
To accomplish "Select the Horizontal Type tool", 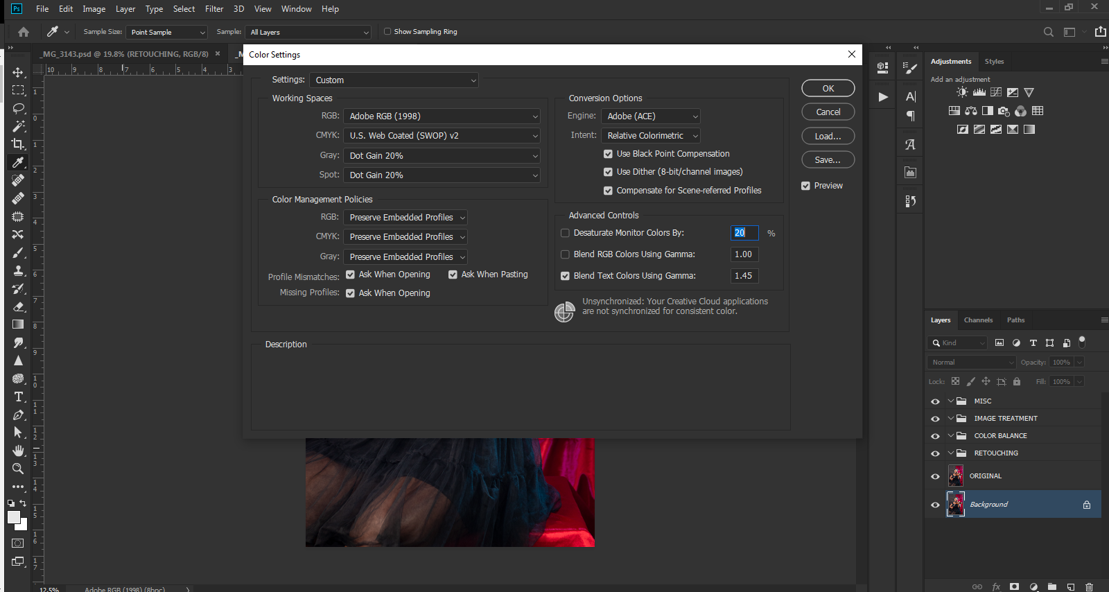I will [x=18, y=397].
